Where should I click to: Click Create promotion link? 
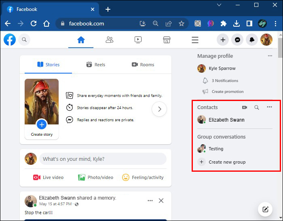pos(227,92)
